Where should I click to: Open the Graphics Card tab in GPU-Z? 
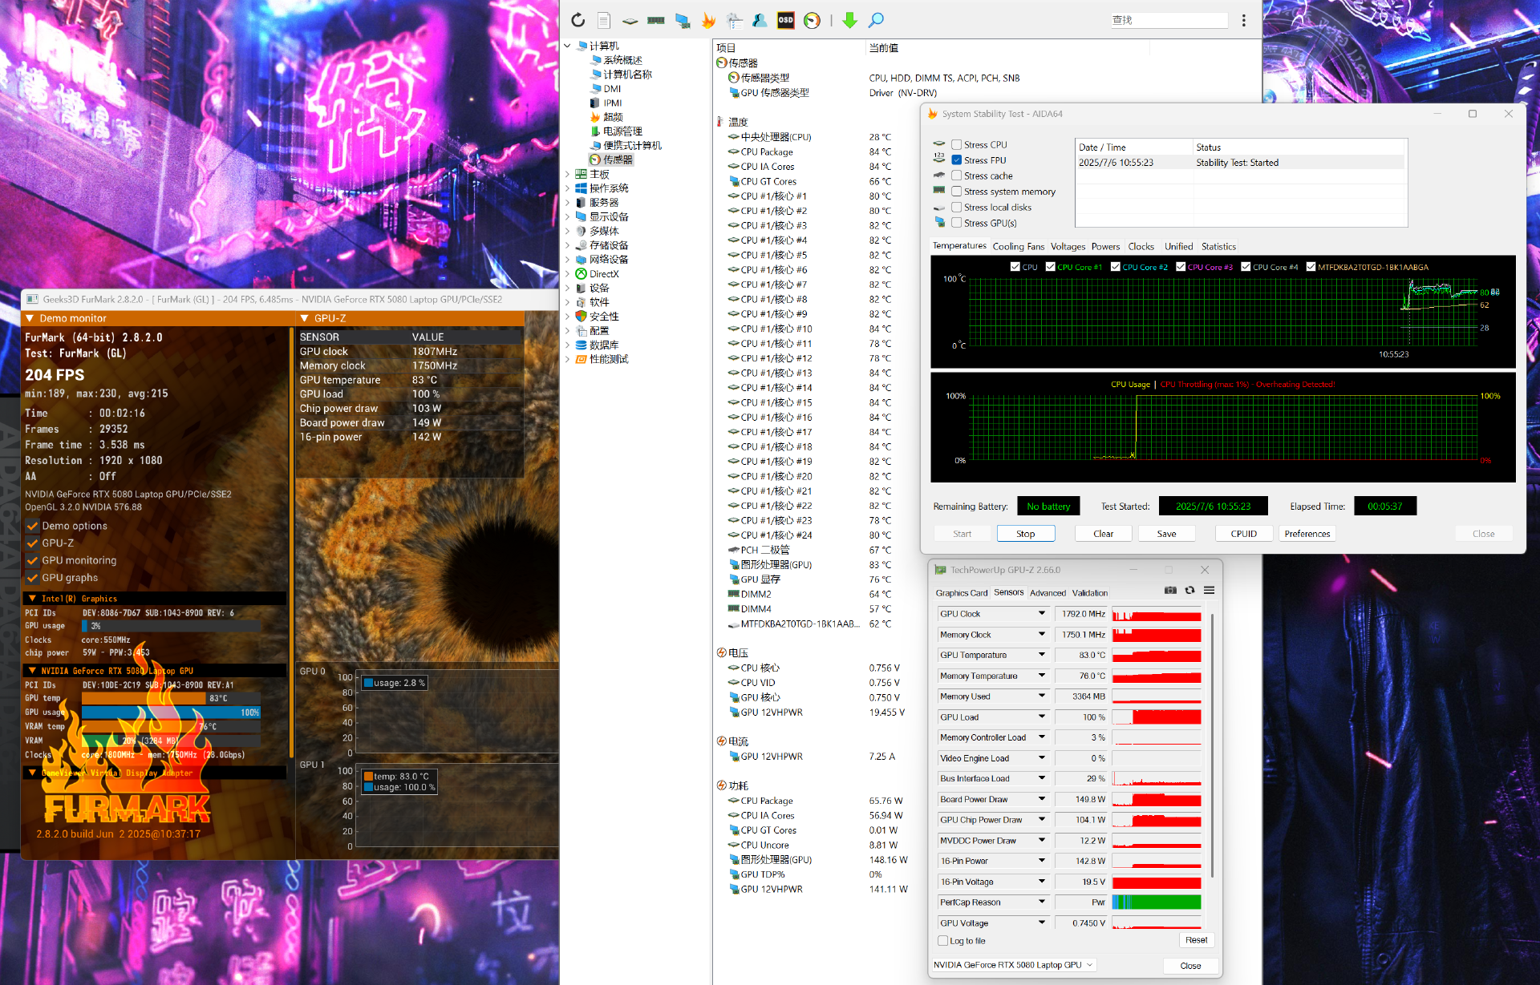pos(961,593)
